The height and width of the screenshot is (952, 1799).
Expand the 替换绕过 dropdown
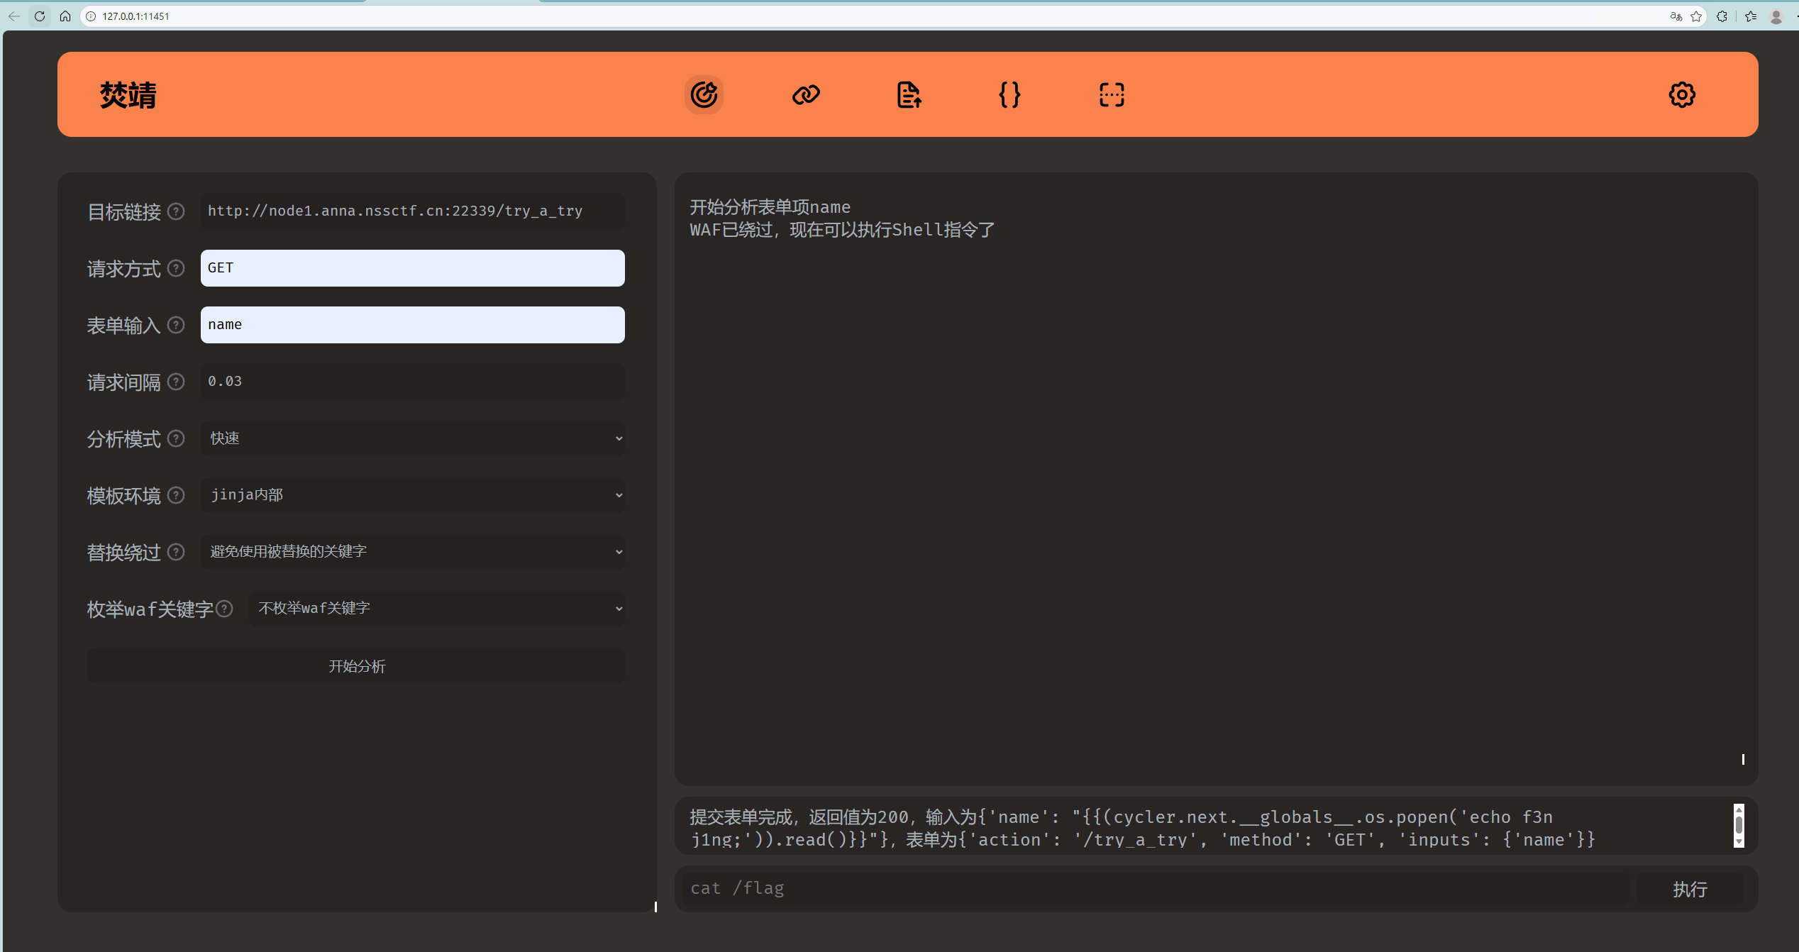[412, 552]
